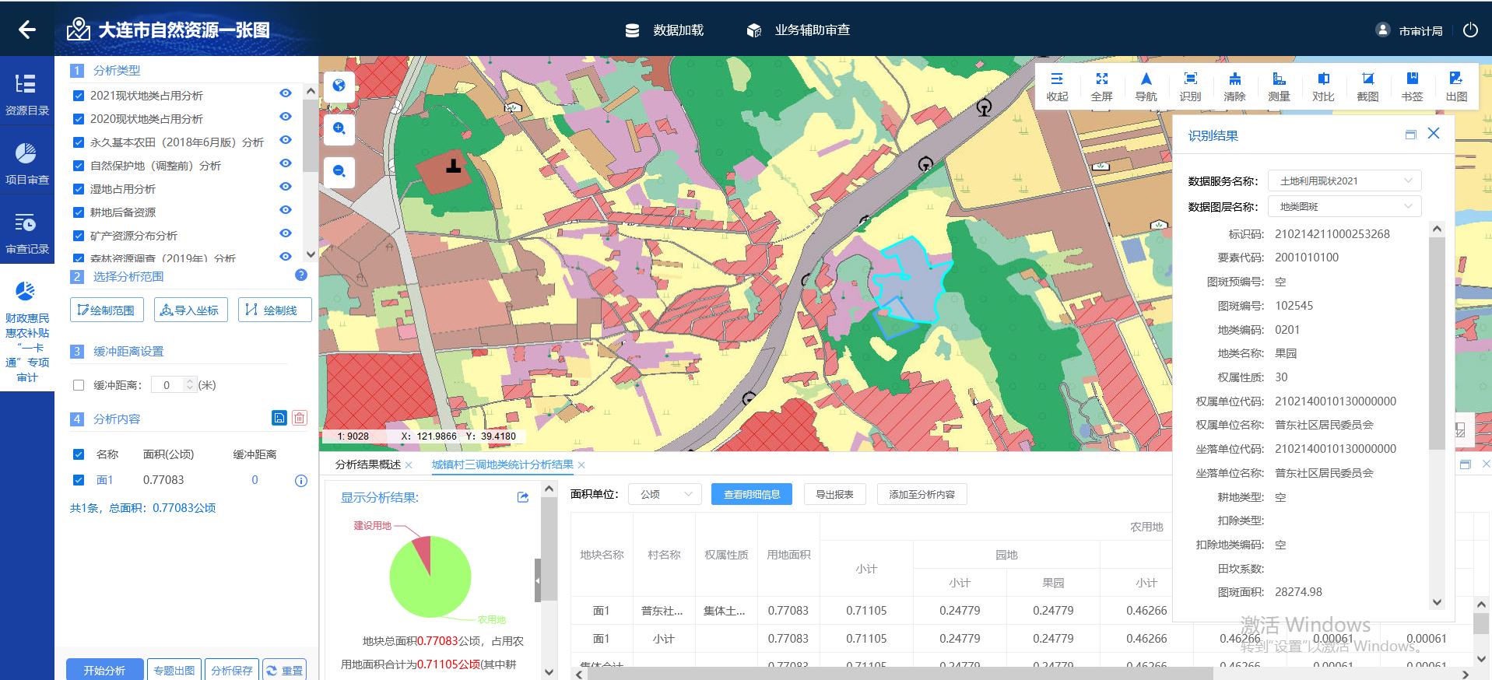
Task: Click the 清除 clear tool icon
Action: click(1234, 86)
